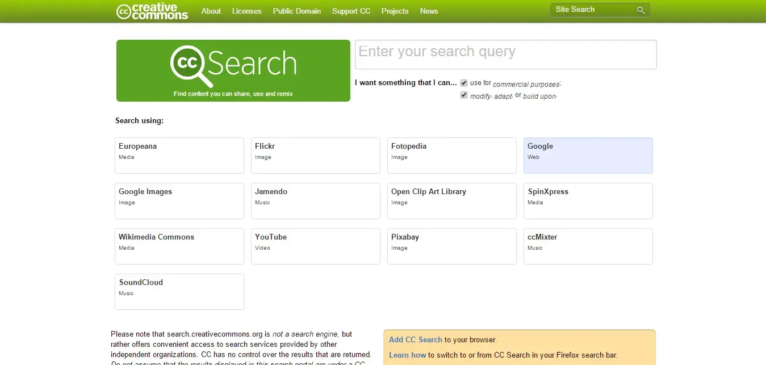Click the commercial purposes text
This screenshot has height=365, width=766.
[526, 85]
